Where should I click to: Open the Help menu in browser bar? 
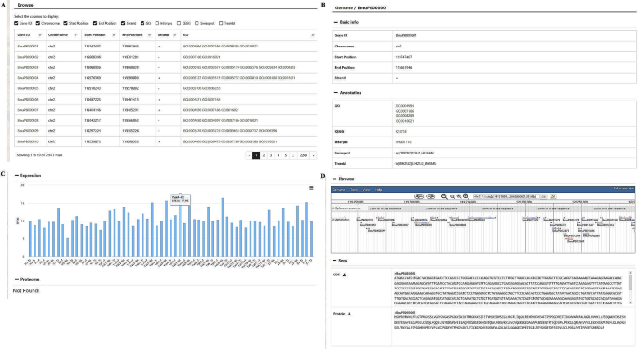click(378, 190)
